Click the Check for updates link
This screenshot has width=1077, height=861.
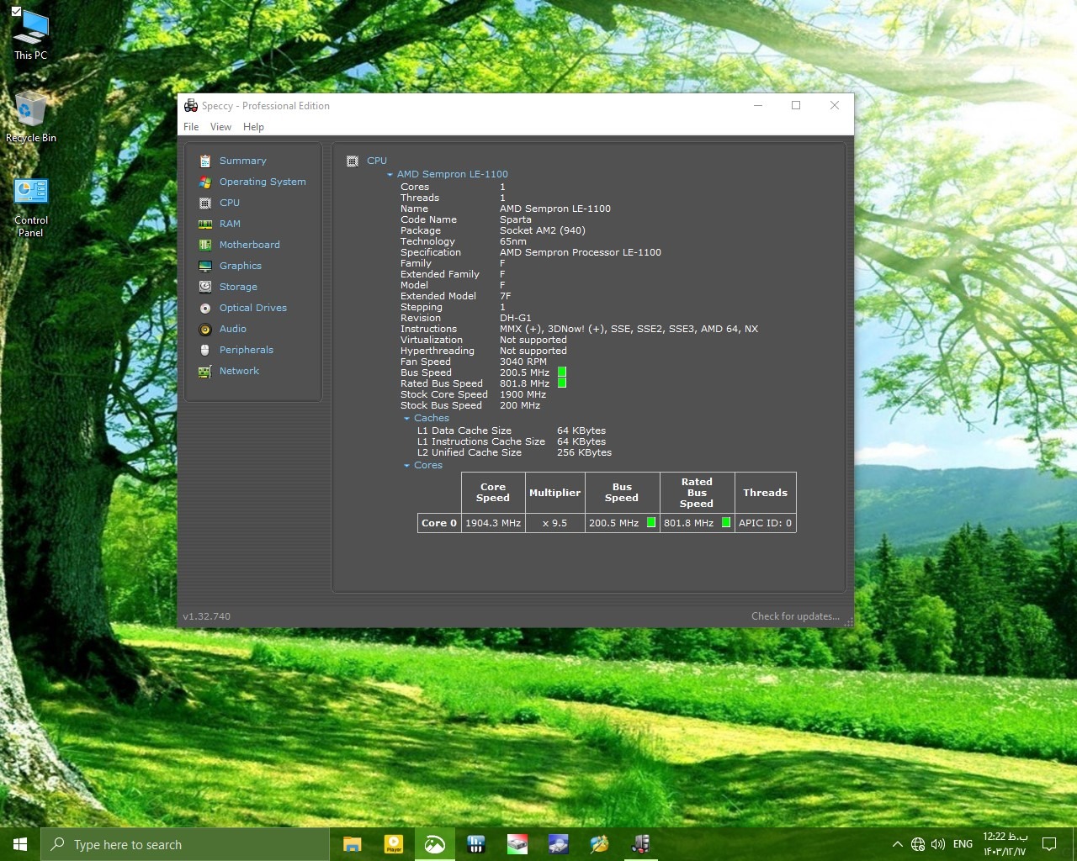coord(794,616)
